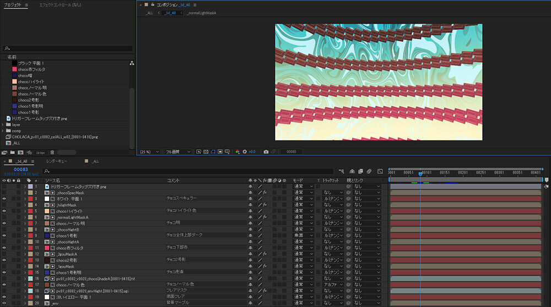The height and width of the screenshot is (307, 551).
Task: Open the grid and guide options icon
Action: coord(227,151)
